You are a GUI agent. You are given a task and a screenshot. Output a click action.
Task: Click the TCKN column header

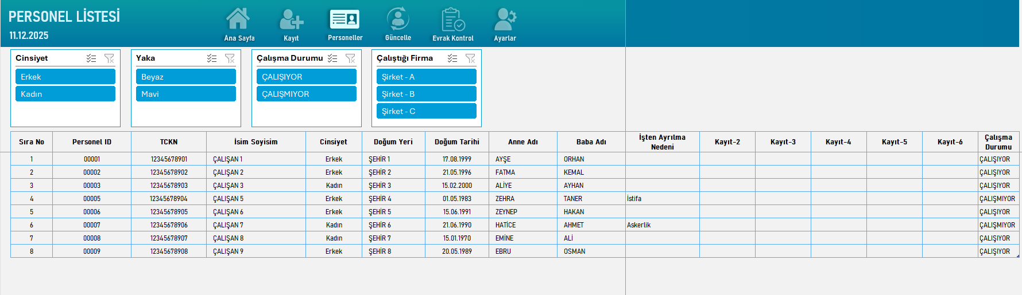coord(169,142)
